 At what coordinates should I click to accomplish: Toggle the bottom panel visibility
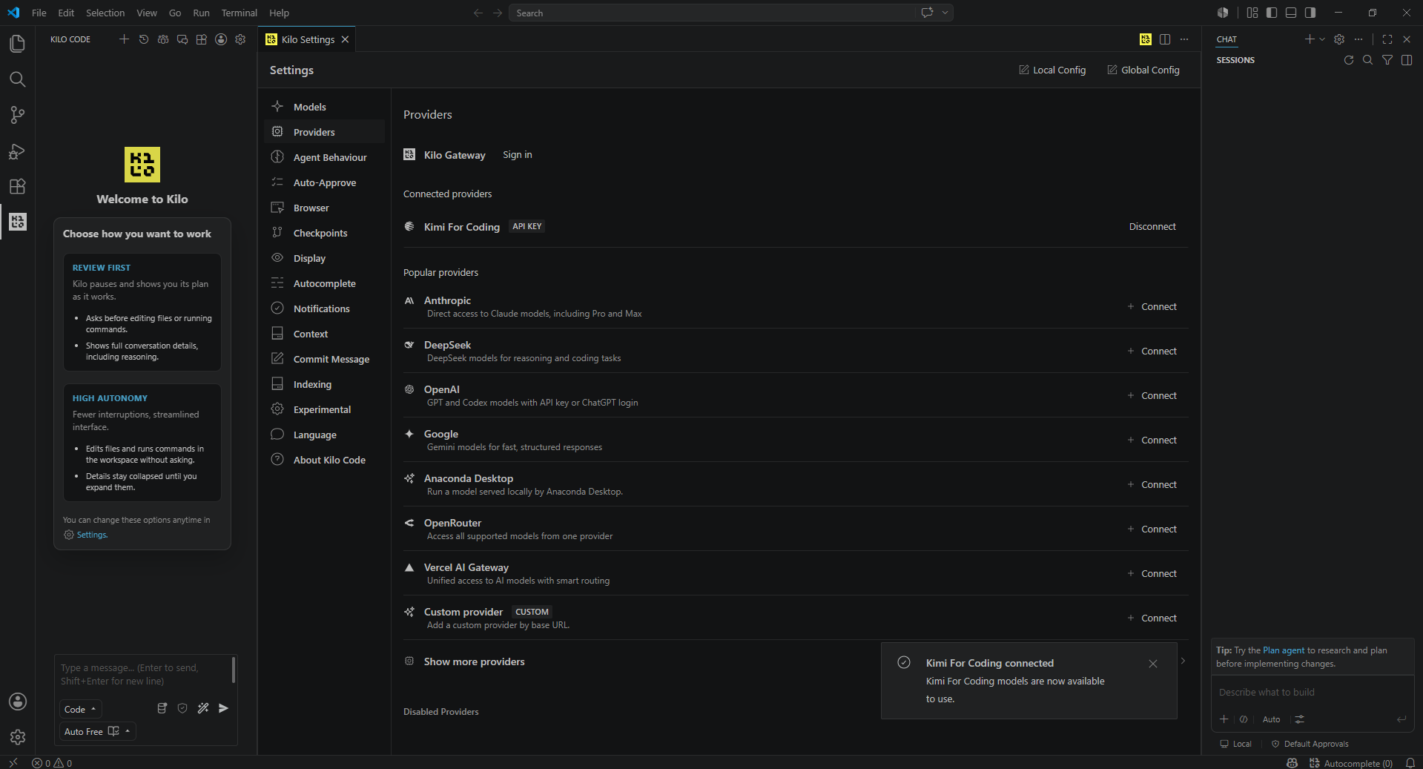(x=1291, y=13)
